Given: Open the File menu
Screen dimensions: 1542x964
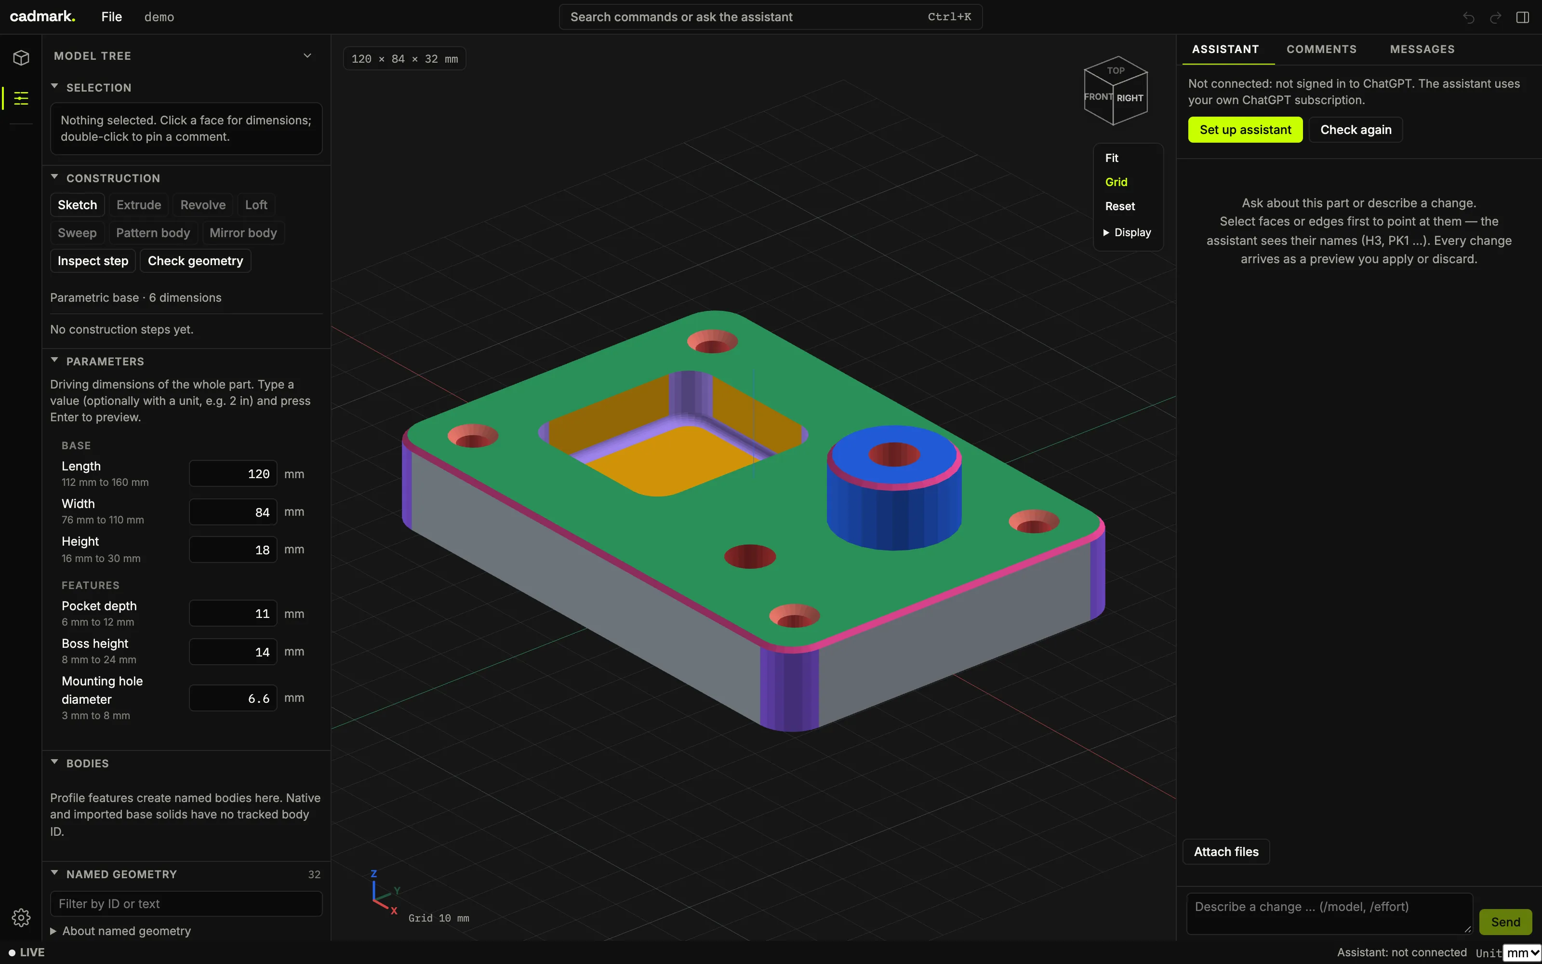Looking at the screenshot, I should [x=111, y=17].
